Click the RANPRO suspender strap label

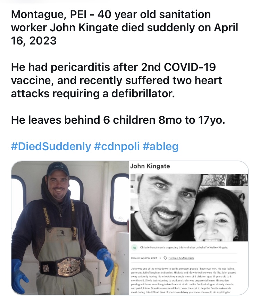click(46, 216)
